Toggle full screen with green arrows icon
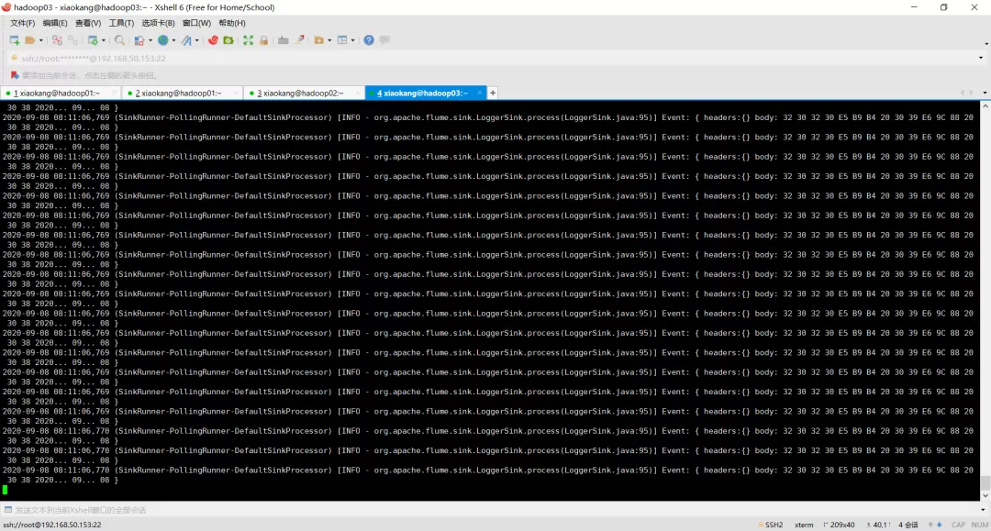This screenshot has width=991, height=531. tap(249, 40)
